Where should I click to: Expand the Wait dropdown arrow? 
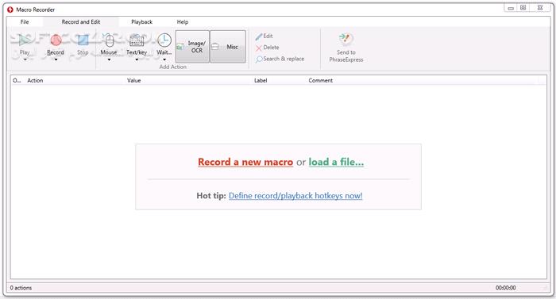coord(164,59)
